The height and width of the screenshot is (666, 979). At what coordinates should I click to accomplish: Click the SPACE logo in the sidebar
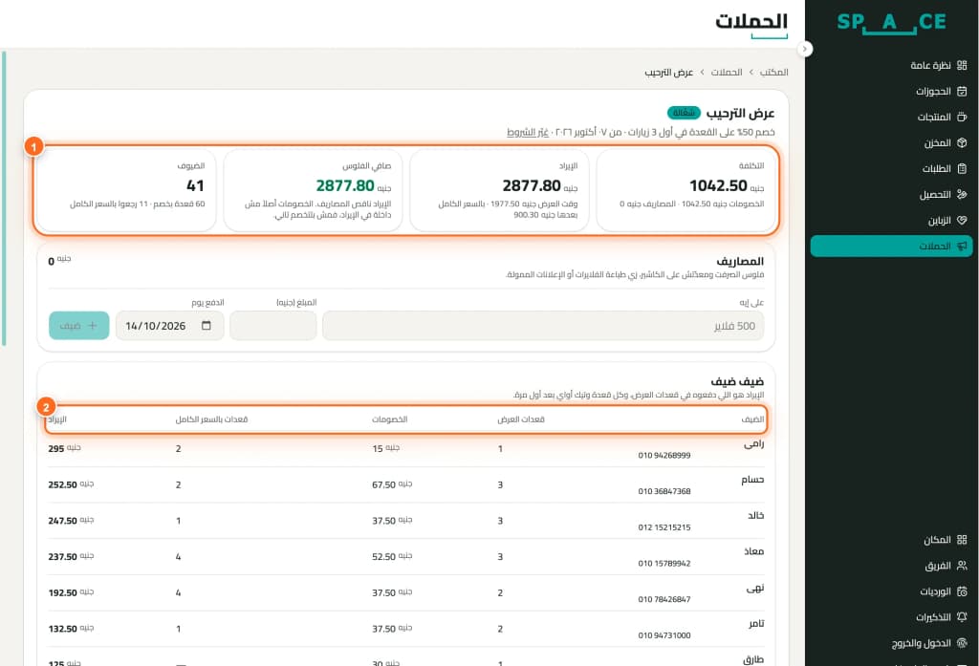[x=891, y=23]
